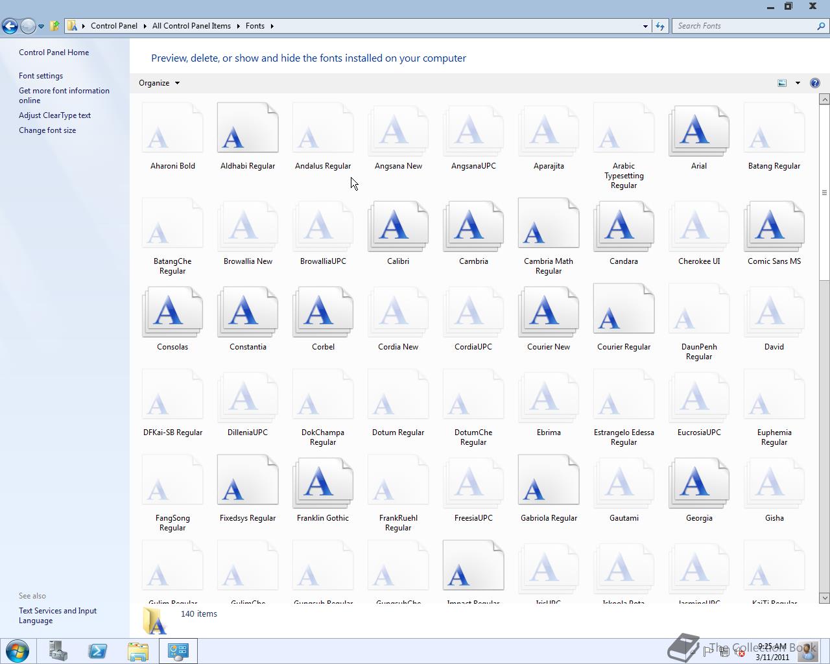Viewport: 830px width, 664px height.
Task: Expand arrow after Control Panel breadcrumb
Action: pos(145,26)
